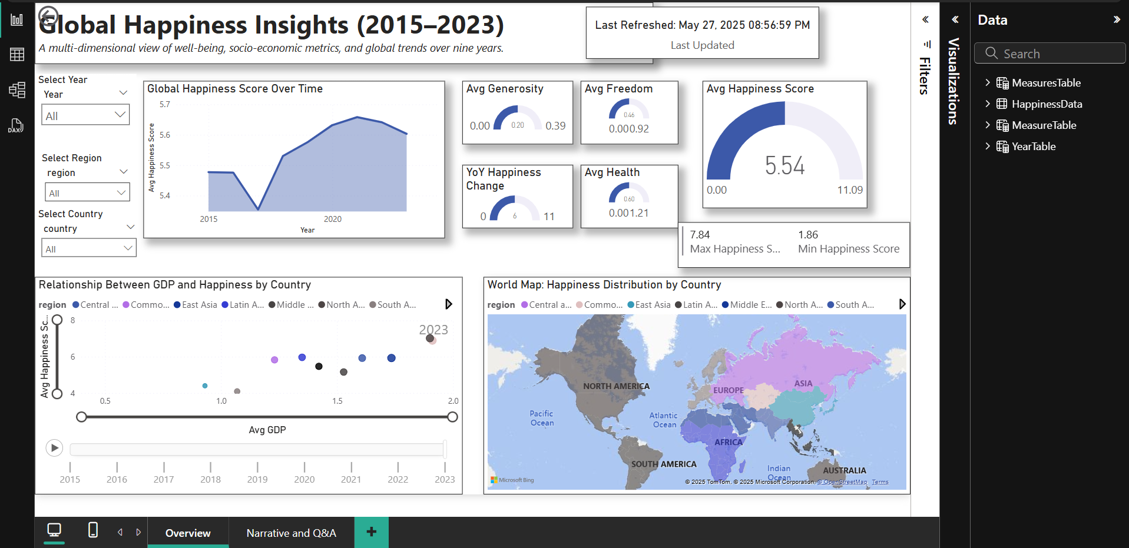Open the Report view in the left sidebar
The width and height of the screenshot is (1129, 548).
click(16, 19)
